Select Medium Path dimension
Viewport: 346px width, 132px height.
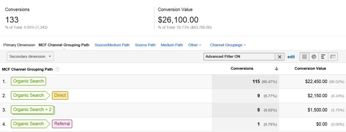point(172,45)
